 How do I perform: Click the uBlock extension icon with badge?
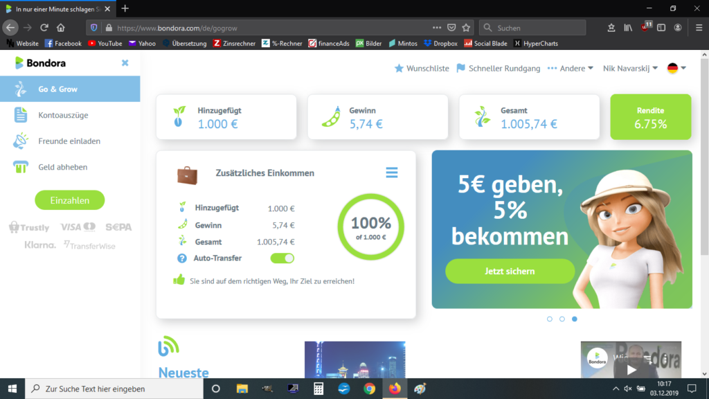646,27
